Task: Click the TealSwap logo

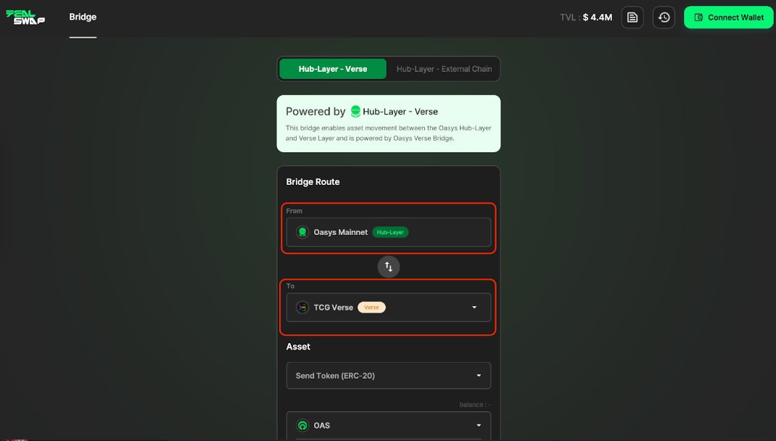Action: (x=25, y=17)
